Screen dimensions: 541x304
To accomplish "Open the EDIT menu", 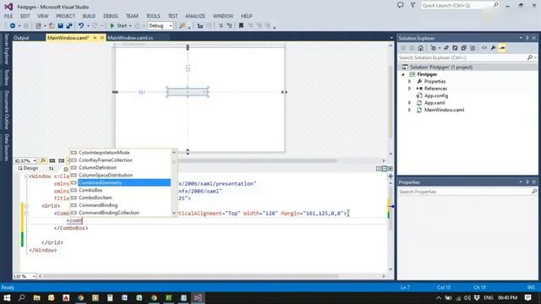I will 25,16.
